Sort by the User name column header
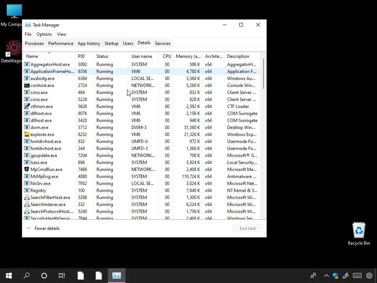The width and height of the screenshot is (377, 283). 144,56
